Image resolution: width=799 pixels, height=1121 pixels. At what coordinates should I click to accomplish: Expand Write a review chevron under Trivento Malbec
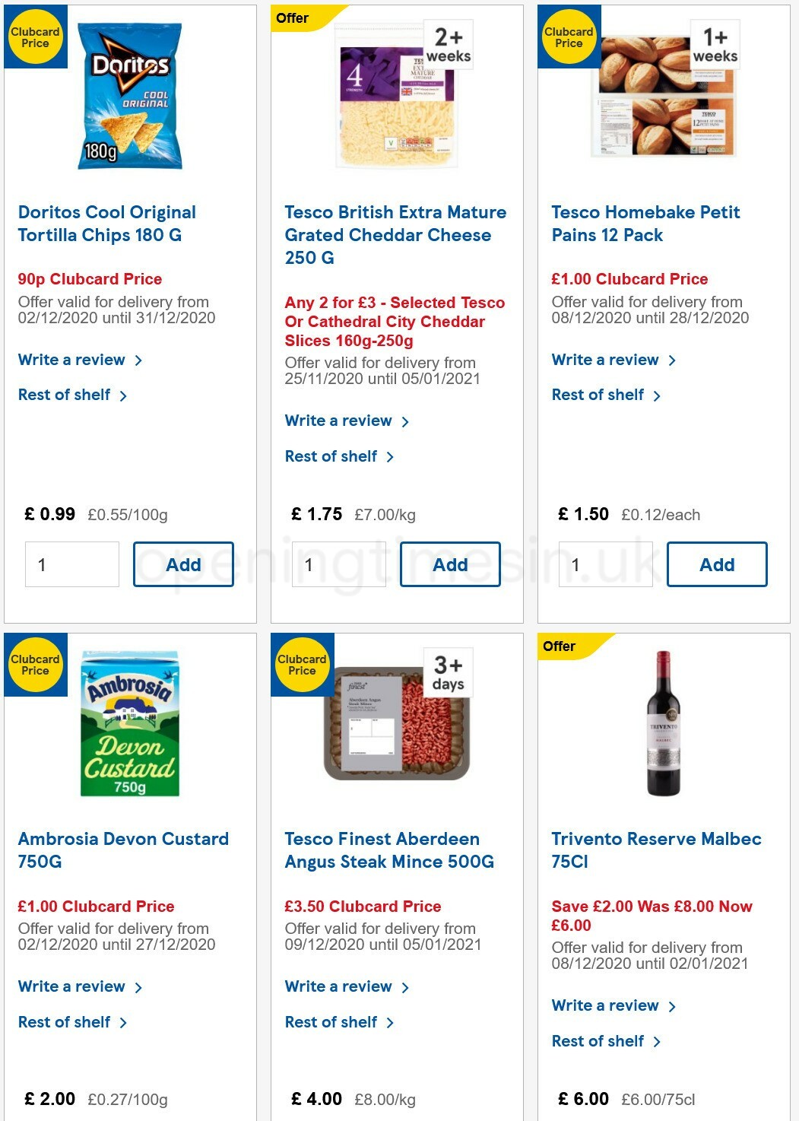tap(672, 1005)
